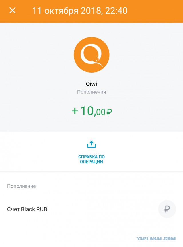The width and height of the screenshot is (183, 247).
Task: Open СПРАВКА ПО ОПЕРАЦИИ
Action: point(91,159)
